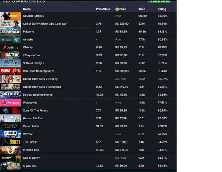Viewport: 222px width, 172px height.
Task: Click the 93.18% rating value
Action: [x=162, y=32]
